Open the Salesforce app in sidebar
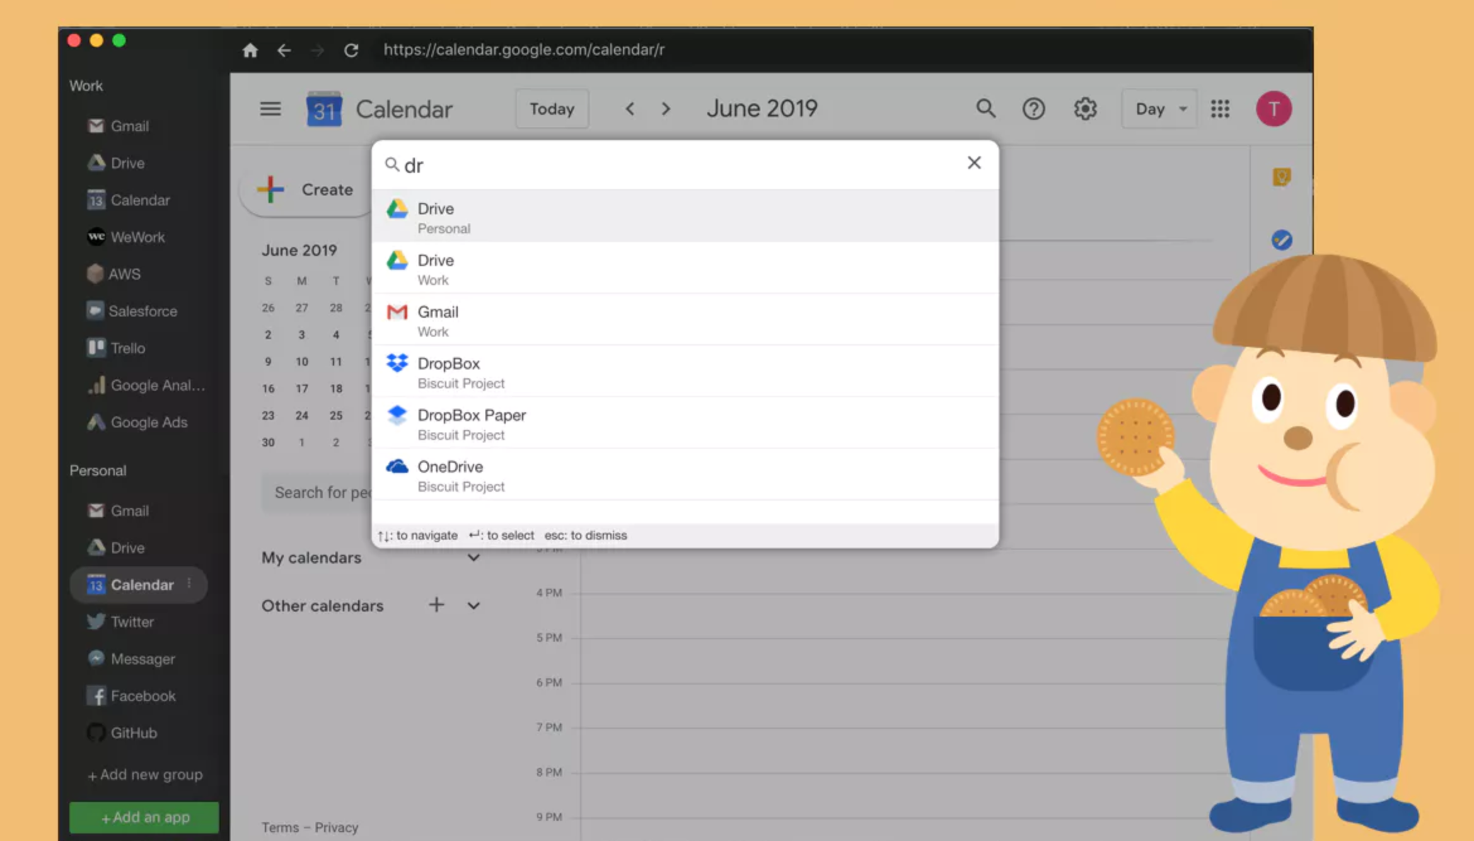 click(132, 311)
